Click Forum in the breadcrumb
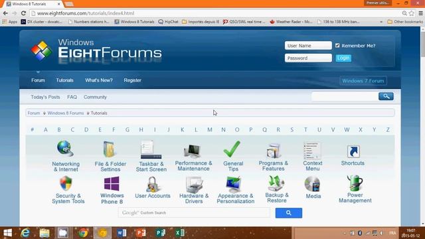 (34, 113)
